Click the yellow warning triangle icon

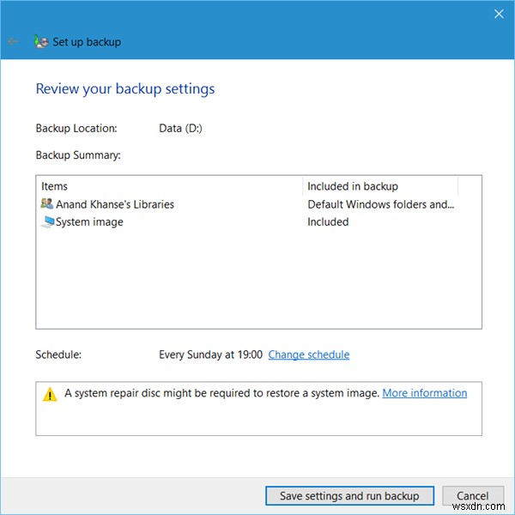[50, 394]
